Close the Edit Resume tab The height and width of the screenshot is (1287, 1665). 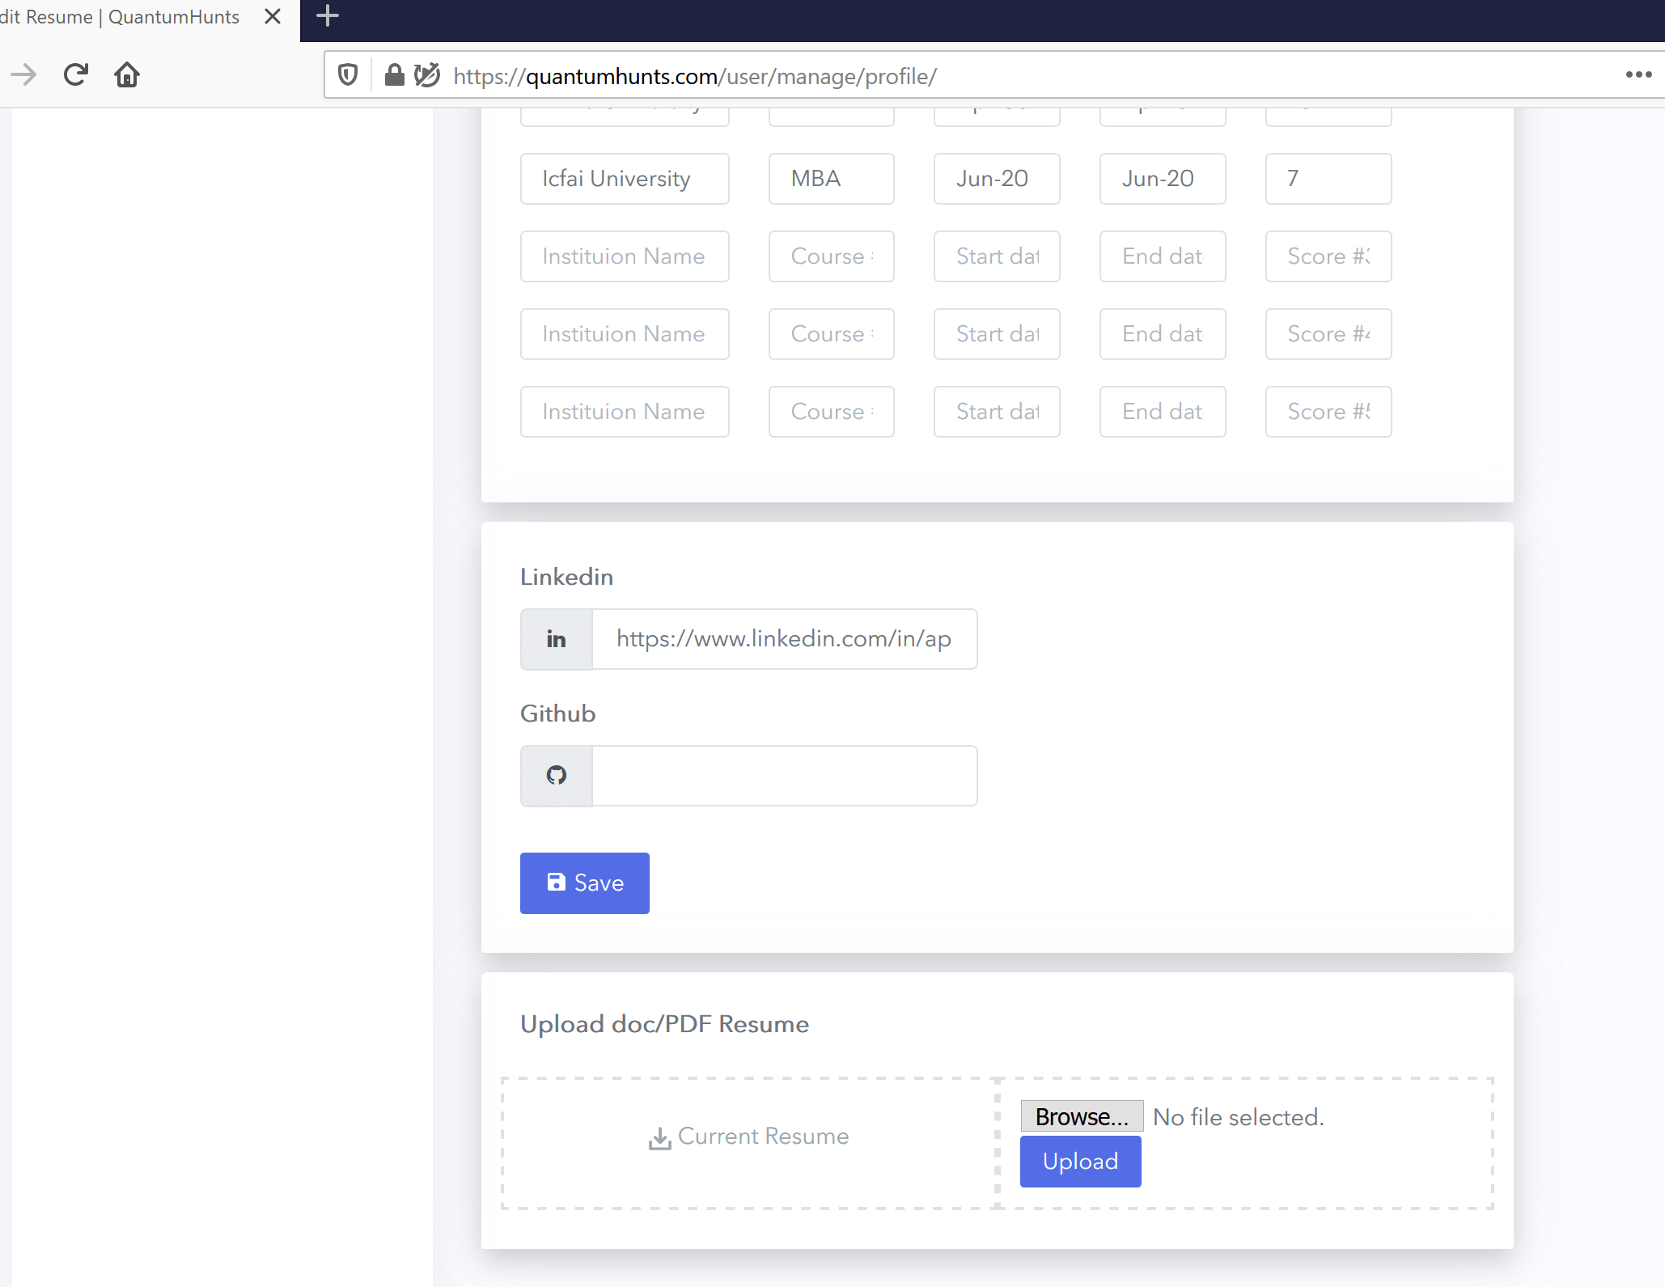tap(273, 17)
